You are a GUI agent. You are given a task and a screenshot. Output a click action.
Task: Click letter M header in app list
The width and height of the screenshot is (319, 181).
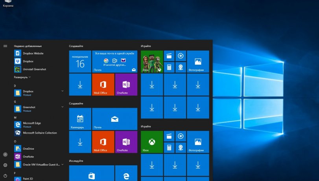click(15, 118)
